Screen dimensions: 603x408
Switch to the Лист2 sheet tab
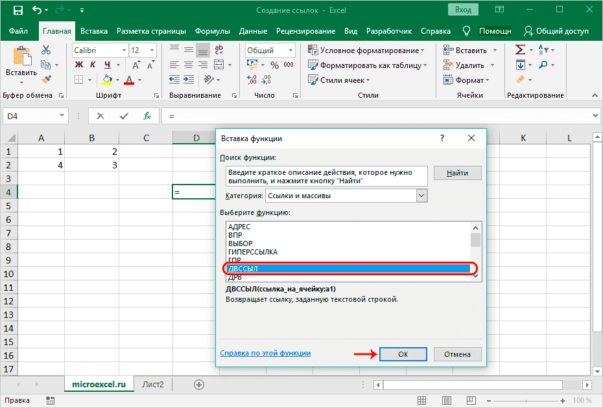[x=153, y=384]
